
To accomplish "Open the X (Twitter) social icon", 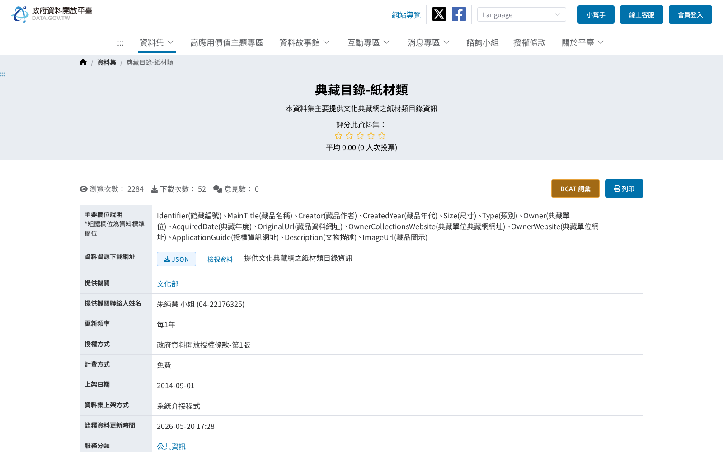I will [x=439, y=14].
